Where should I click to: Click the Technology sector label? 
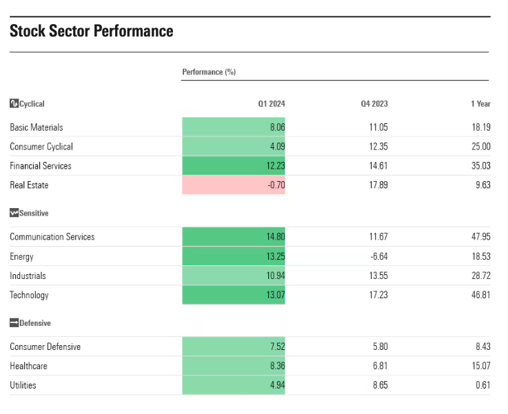pyautogui.click(x=29, y=295)
